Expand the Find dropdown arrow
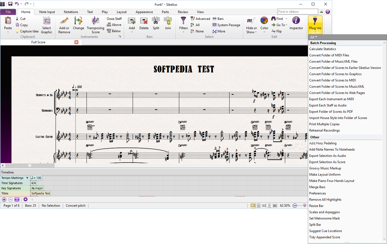The image size is (387, 244). [286, 19]
